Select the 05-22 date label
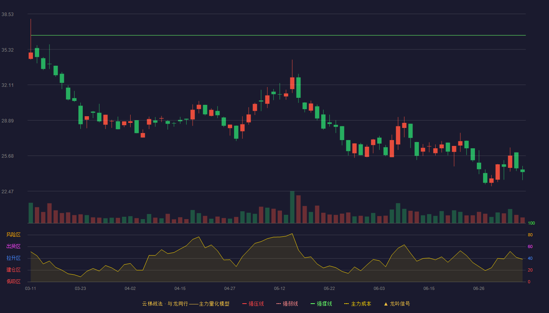This screenshot has height=313, width=549. pyautogui.click(x=329, y=288)
